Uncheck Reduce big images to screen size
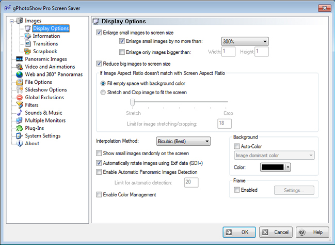 point(99,64)
